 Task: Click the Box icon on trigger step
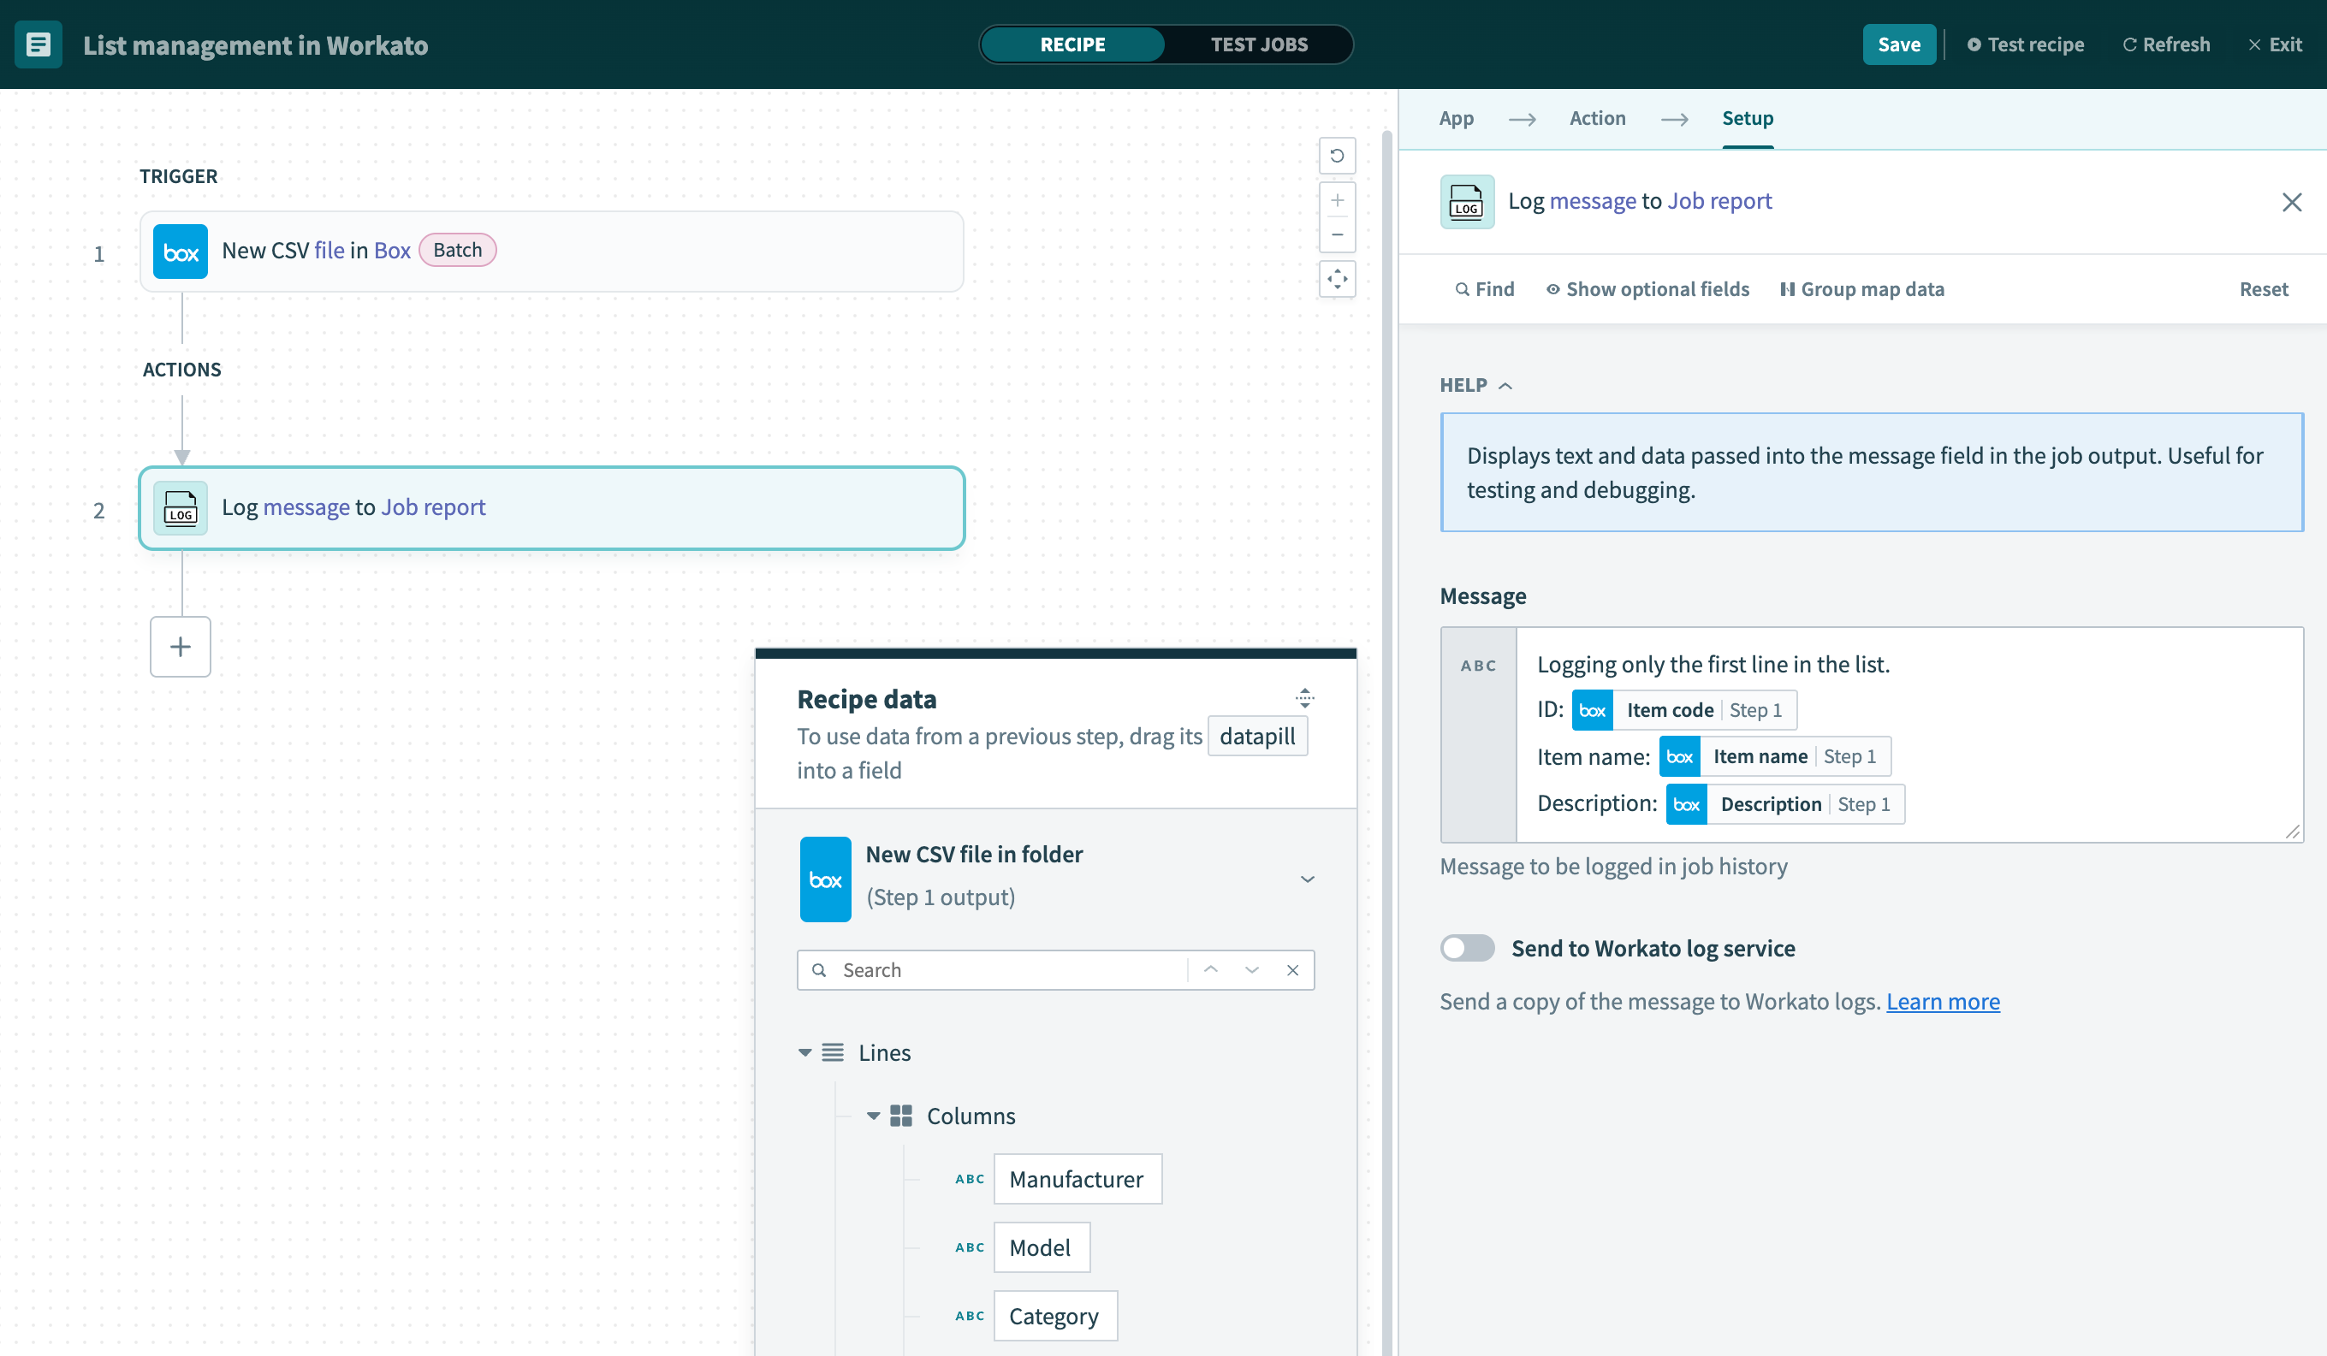pyautogui.click(x=180, y=251)
